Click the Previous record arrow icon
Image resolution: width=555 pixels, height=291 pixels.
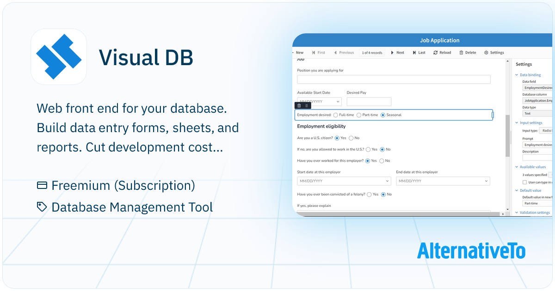pyautogui.click(x=335, y=52)
